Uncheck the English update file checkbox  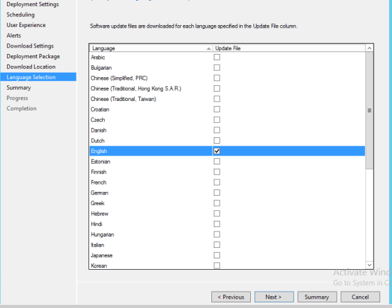point(217,151)
